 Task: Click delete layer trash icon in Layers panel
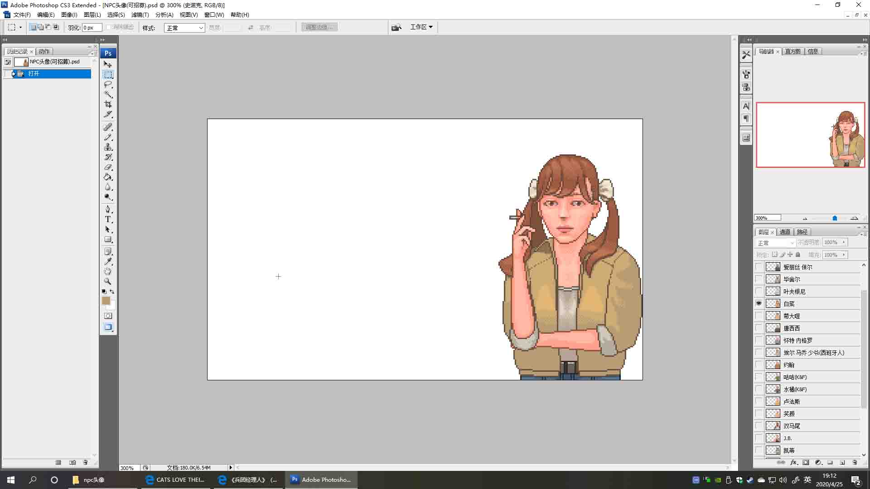855,462
